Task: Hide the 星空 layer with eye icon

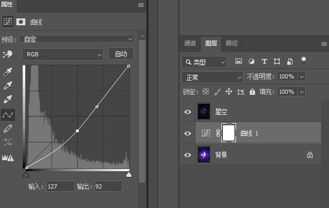Action: 187,112
